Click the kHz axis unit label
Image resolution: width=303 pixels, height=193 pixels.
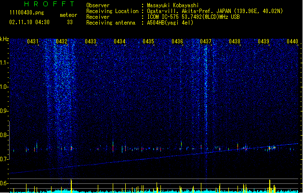[x=4, y=39]
